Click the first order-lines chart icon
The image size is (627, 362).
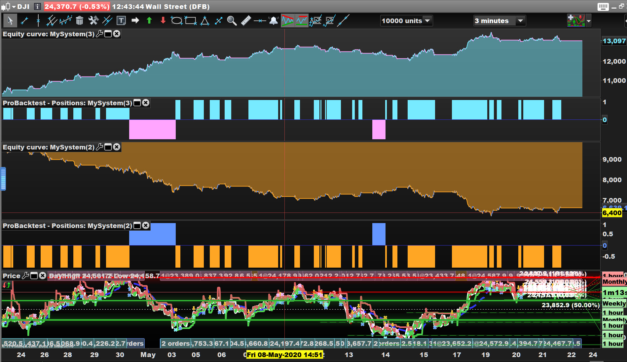(x=315, y=20)
